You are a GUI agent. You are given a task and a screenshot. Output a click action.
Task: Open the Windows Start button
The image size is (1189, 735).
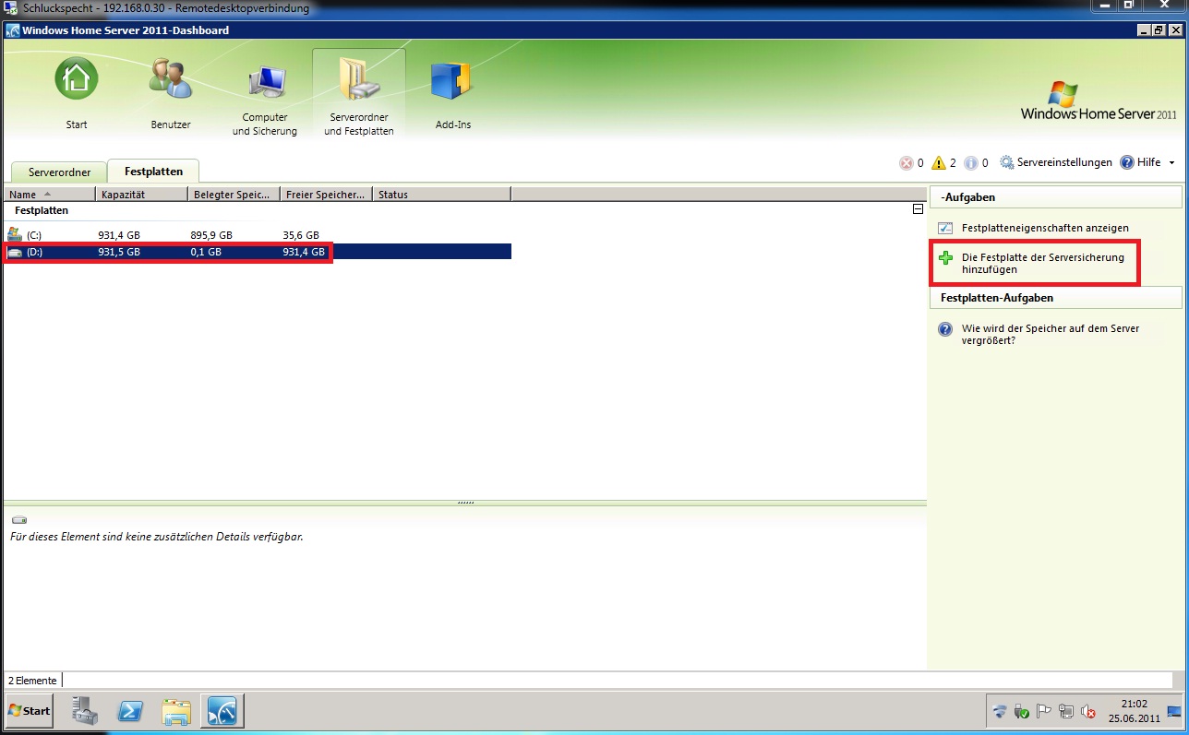tap(29, 711)
